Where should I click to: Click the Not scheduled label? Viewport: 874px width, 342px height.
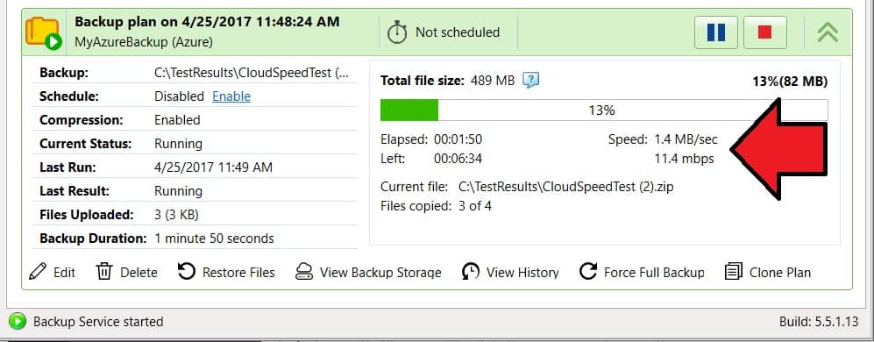tap(457, 32)
